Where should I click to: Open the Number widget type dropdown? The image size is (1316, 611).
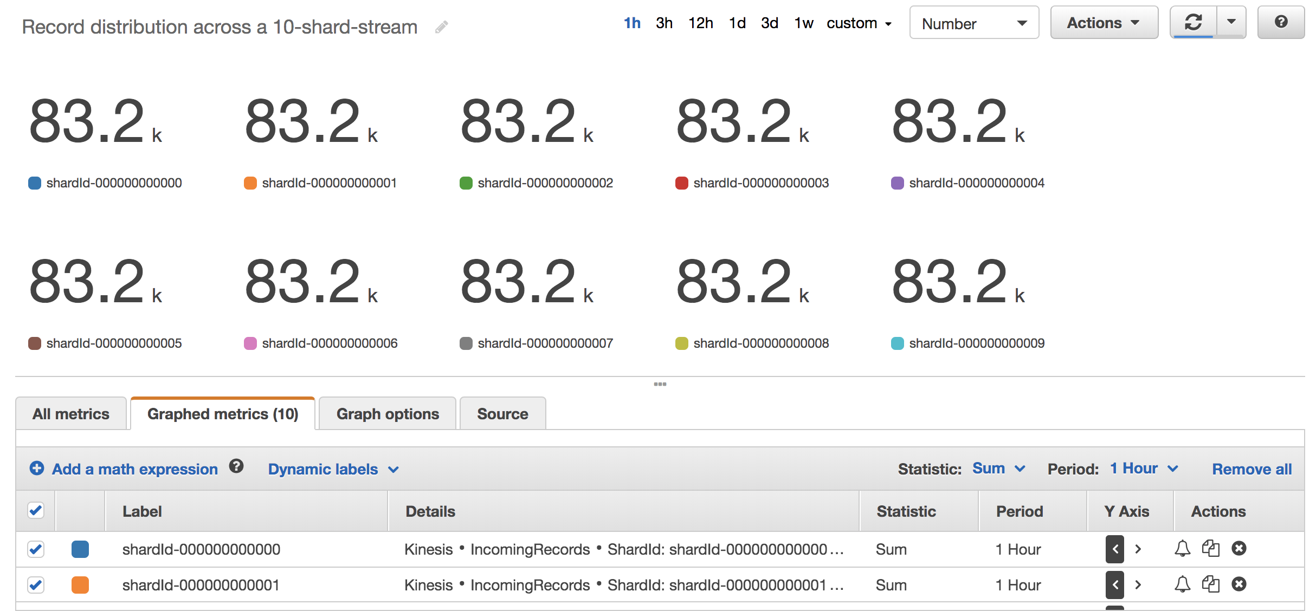974,23
